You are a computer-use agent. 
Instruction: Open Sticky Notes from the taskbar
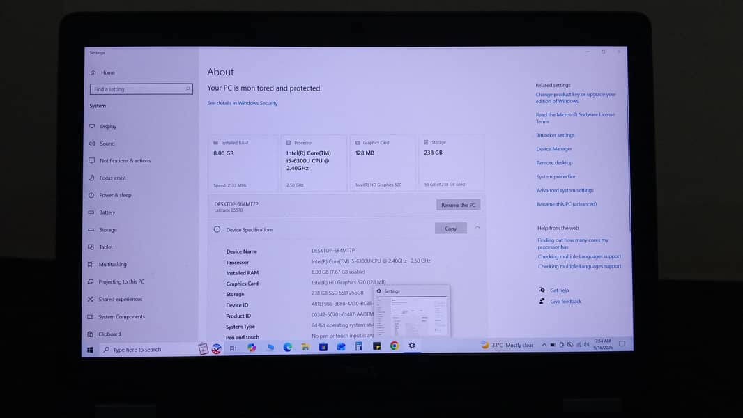(x=376, y=346)
